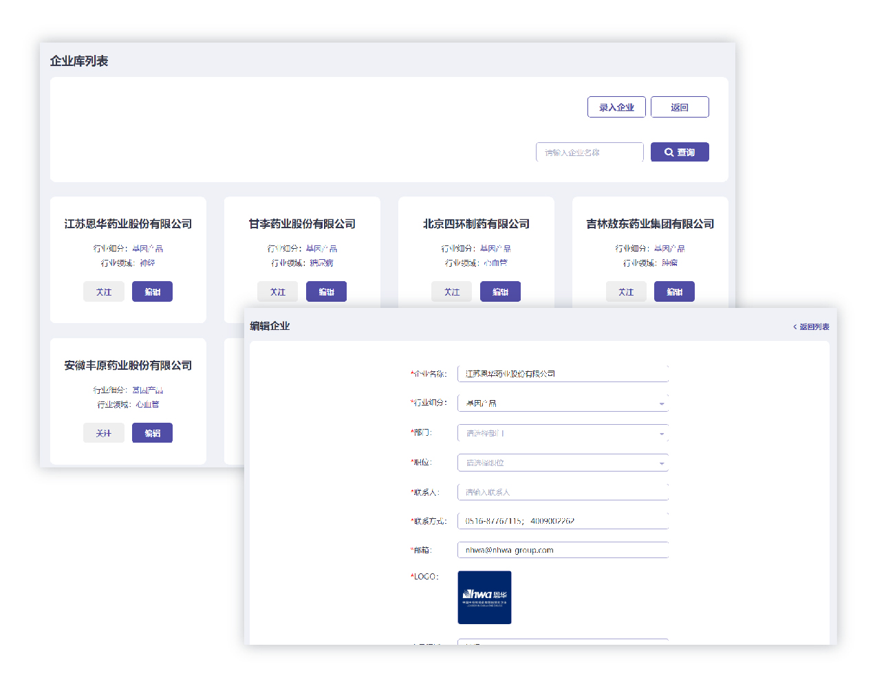Viewport: 875px width, 675px height.
Task: Focus the 请输入企业名称 search field
Action: 589,152
